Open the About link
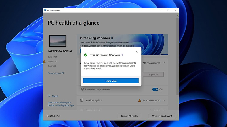227x127 pixels. click(55, 96)
